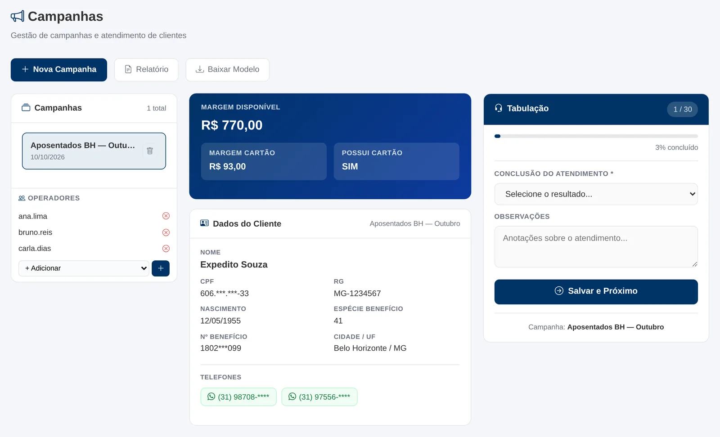
Task: Click the client name Expedito Souza
Action: pyautogui.click(x=234, y=265)
